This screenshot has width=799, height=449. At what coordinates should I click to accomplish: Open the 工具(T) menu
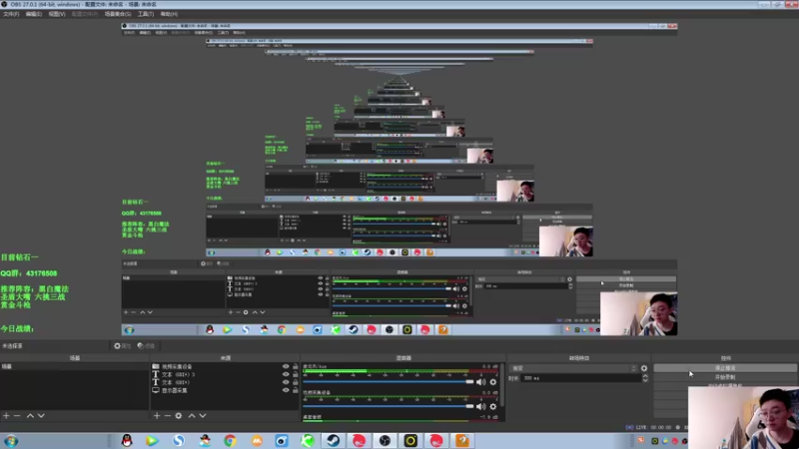(x=146, y=14)
